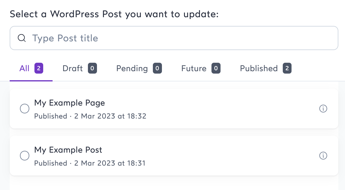Click the Published tab's count badge
This screenshot has width=345, height=190.
tap(287, 68)
